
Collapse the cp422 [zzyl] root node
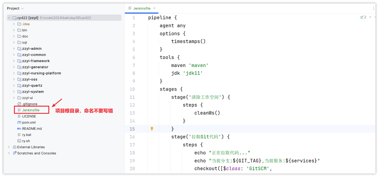tap(9, 18)
